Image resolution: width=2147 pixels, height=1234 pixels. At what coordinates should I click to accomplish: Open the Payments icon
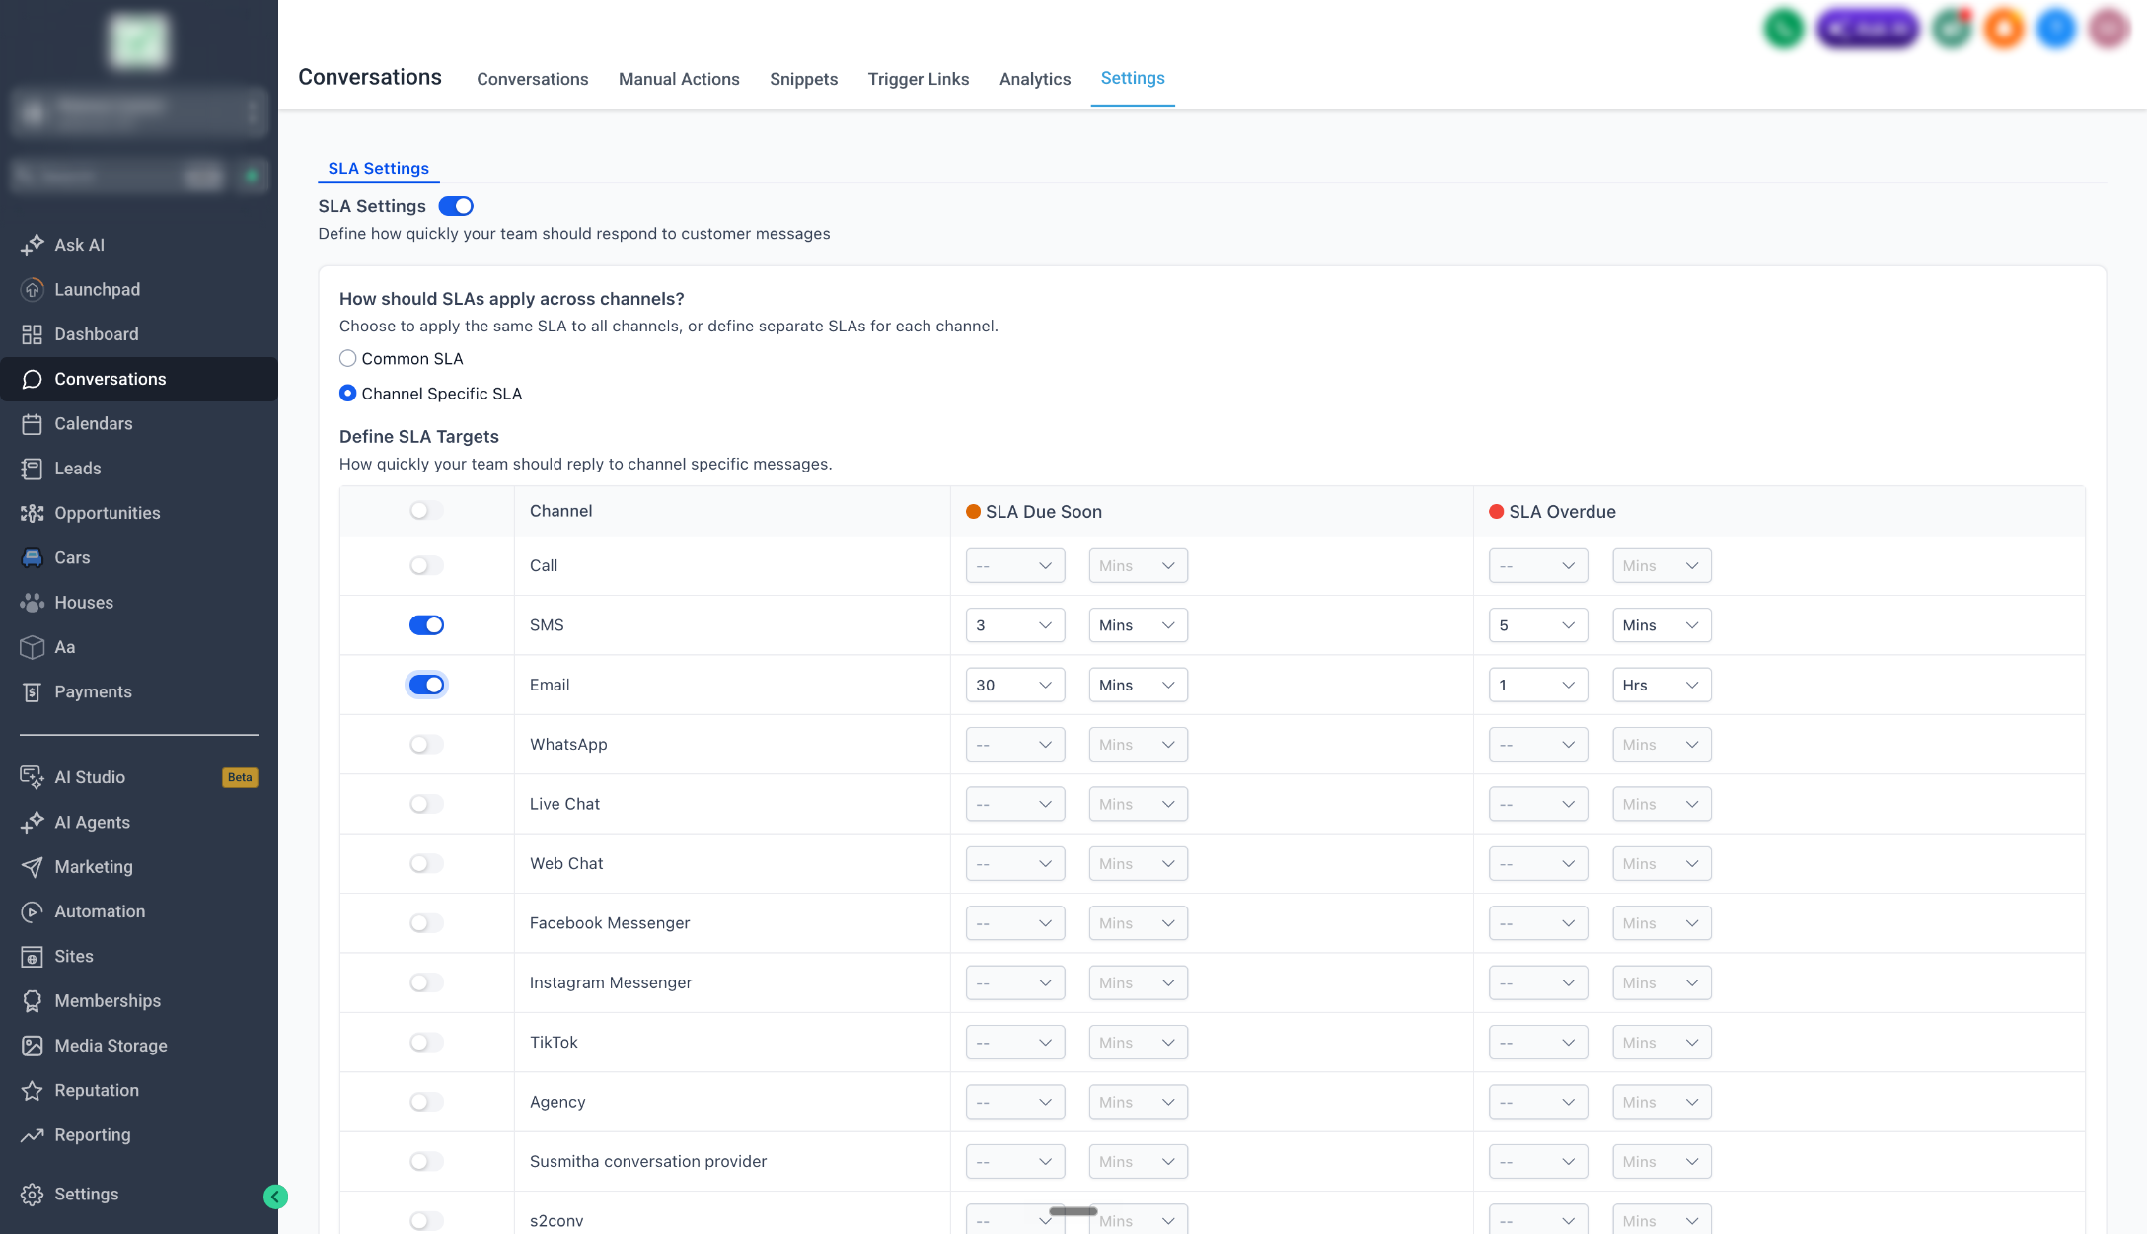32,691
